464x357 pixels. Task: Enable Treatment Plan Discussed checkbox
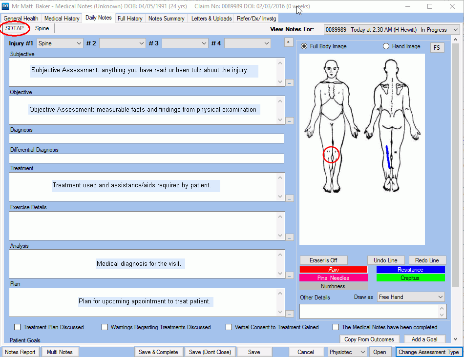coord(18,327)
